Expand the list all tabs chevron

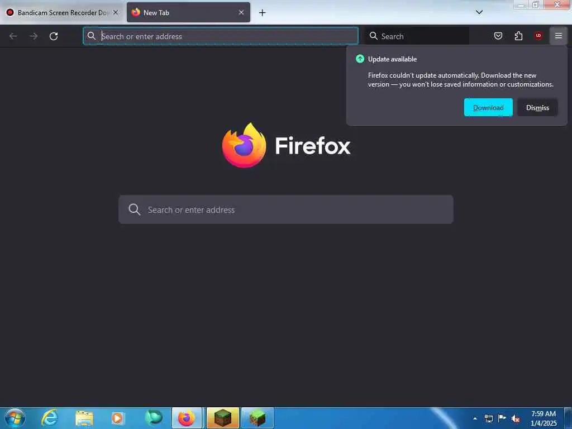point(479,12)
